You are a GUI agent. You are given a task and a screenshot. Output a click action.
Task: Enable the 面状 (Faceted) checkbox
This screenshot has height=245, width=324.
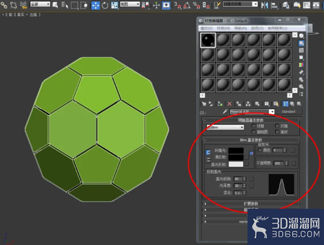pyautogui.click(x=277, y=132)
